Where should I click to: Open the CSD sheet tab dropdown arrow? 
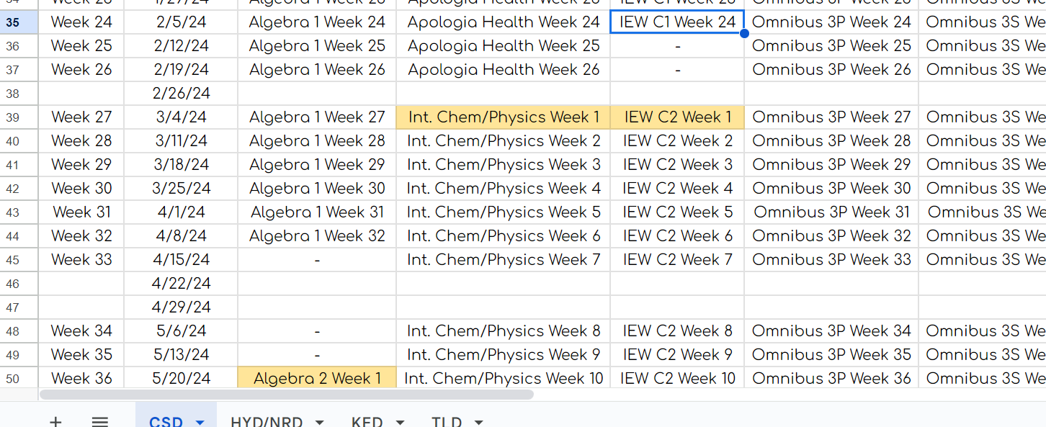coord(201,422)
